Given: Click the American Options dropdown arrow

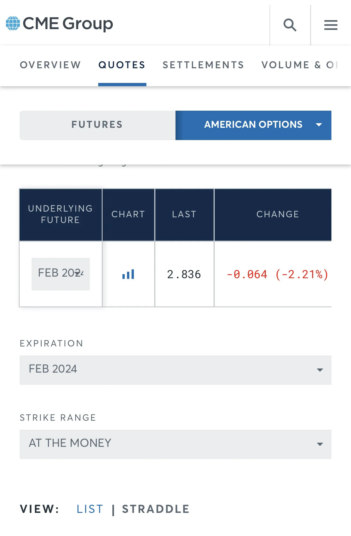Looking at the screenshot, I should coord(319,125).
